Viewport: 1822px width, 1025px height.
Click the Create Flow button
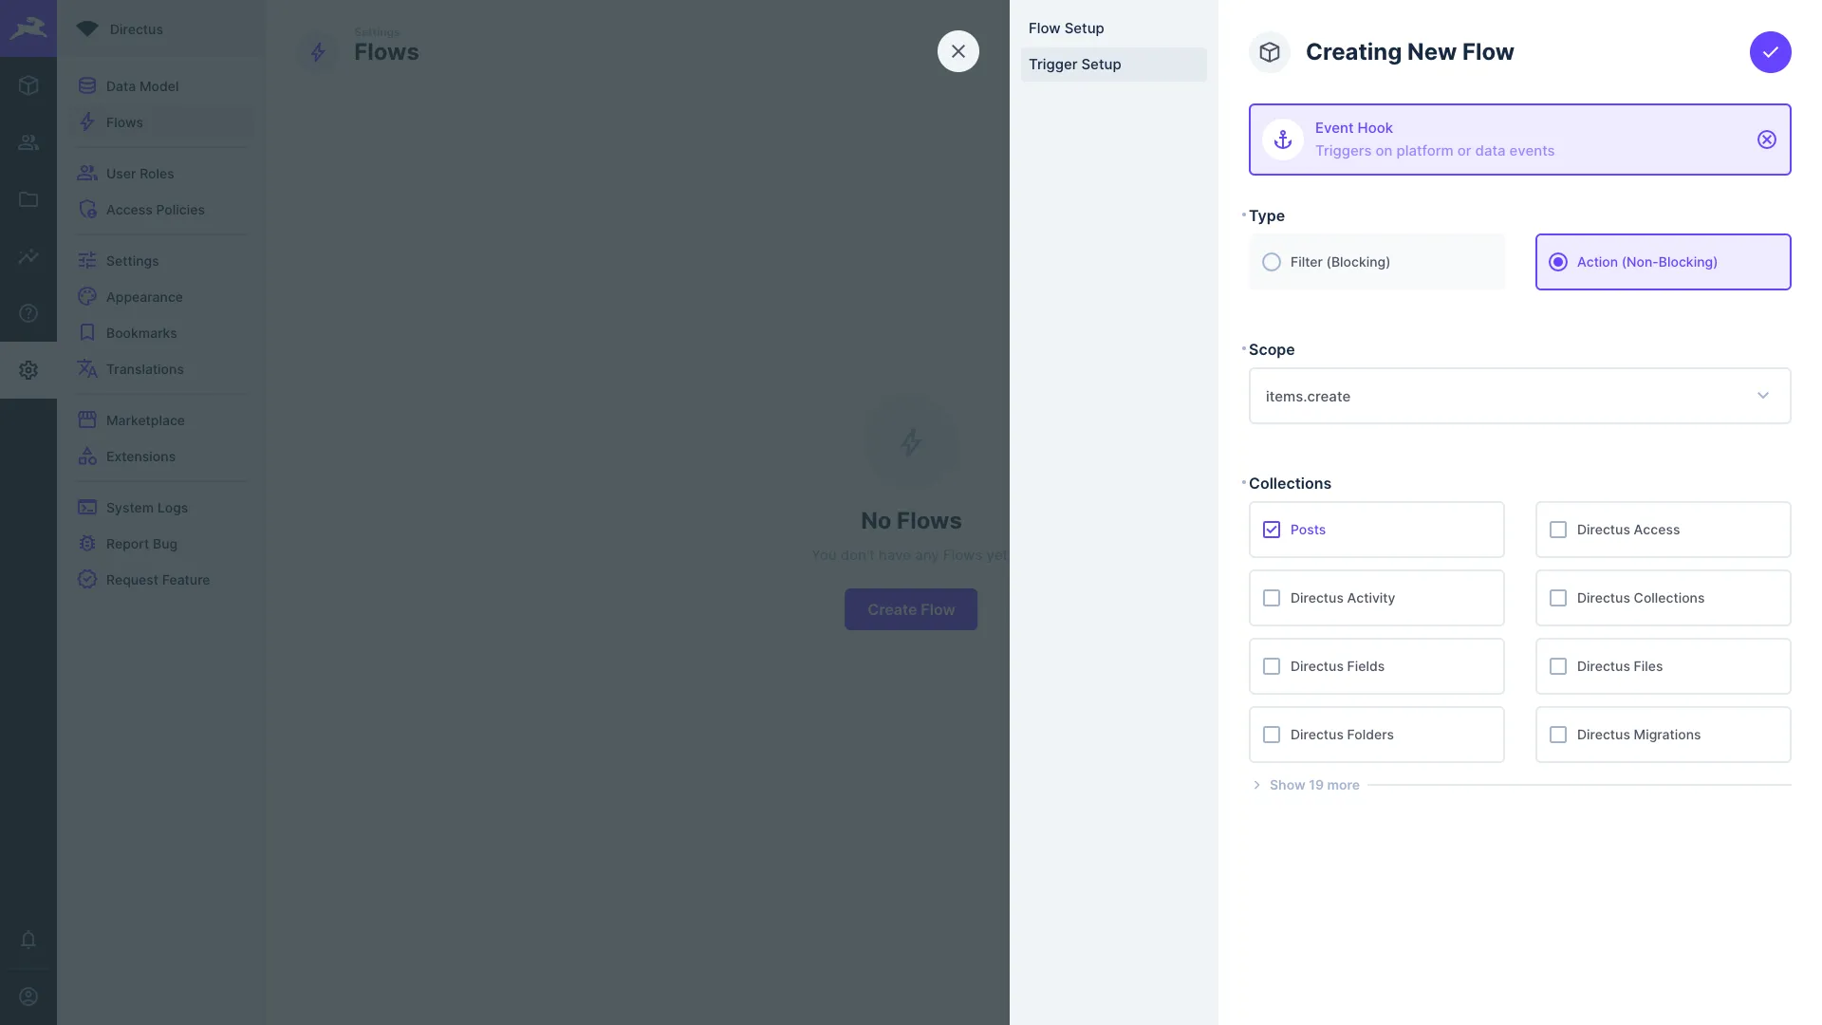point(911,609)
